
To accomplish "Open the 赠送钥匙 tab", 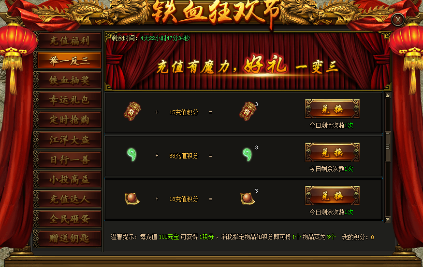I will pyautogui.click(x=69, y=239).
